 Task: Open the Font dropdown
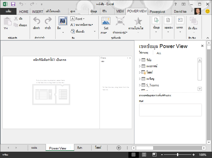coord(78,19)
